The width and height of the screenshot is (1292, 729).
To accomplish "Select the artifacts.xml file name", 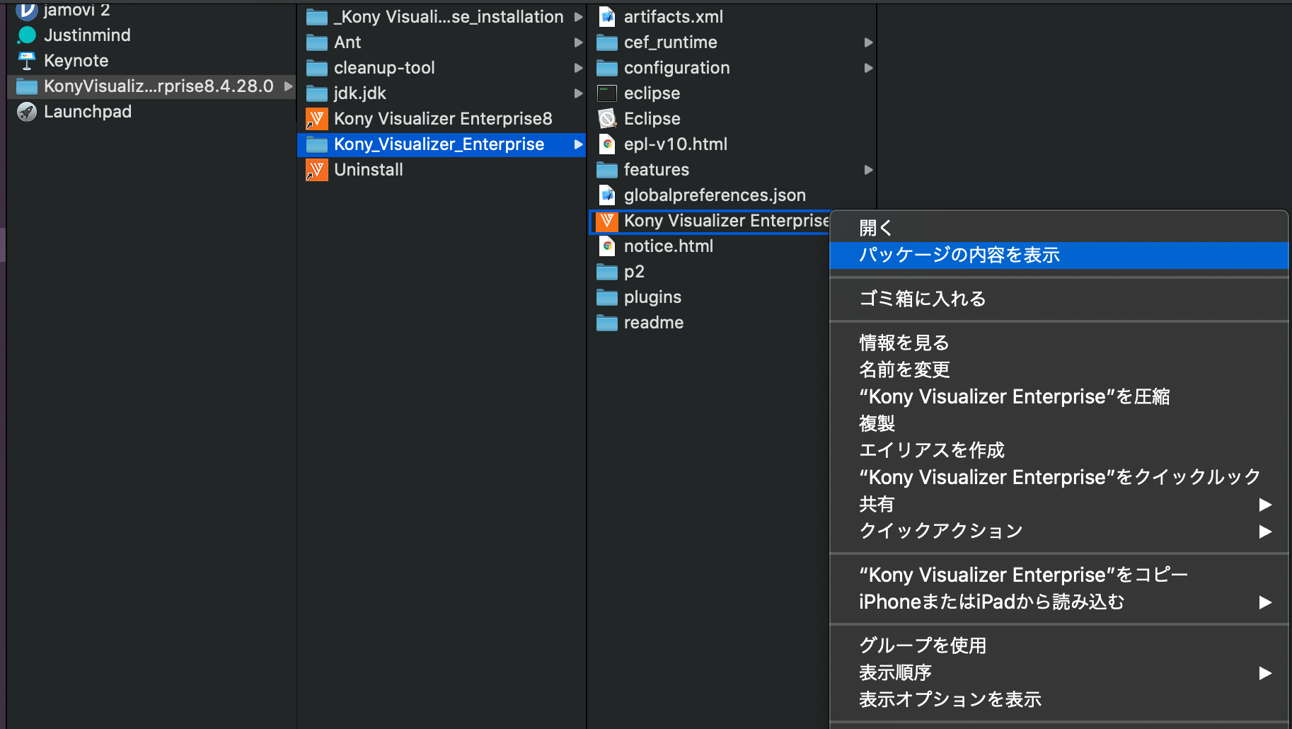I will click(x=674, y=17).
